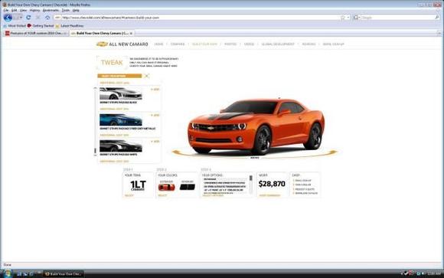The width and height of the screenshot is (444, 278).
Task: Open Compare in the Camaro navigation
Action: 178,44
